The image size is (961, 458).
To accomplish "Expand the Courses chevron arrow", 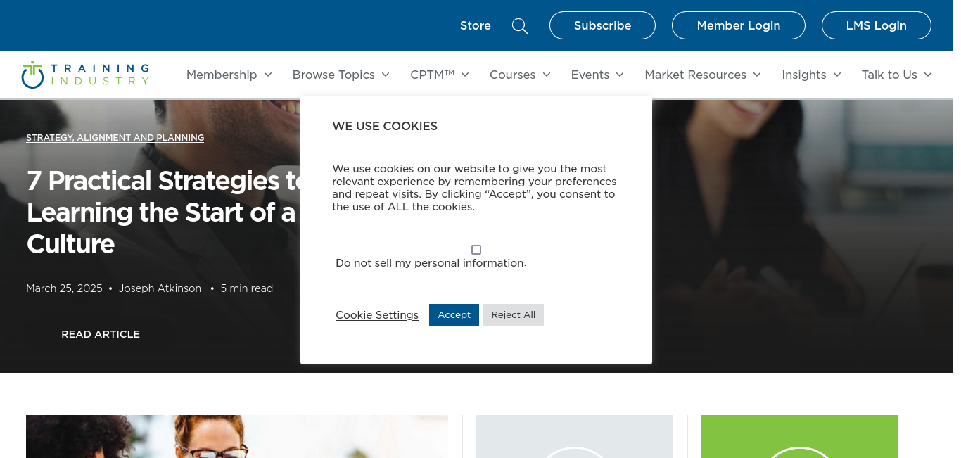I will pos(547,75).
